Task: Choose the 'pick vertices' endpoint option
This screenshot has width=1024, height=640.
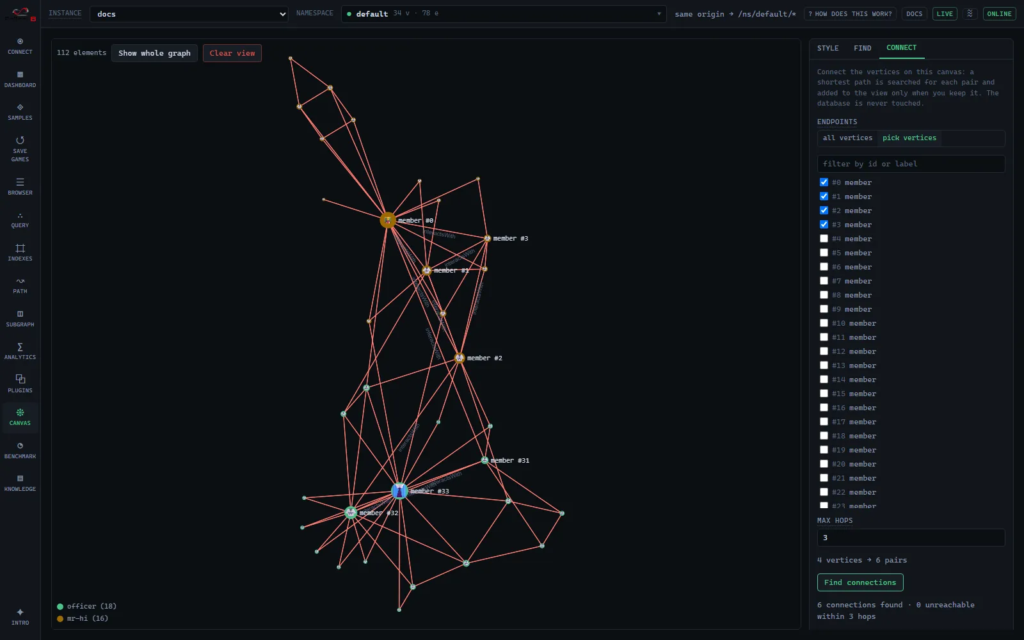Action: point(909,138)
